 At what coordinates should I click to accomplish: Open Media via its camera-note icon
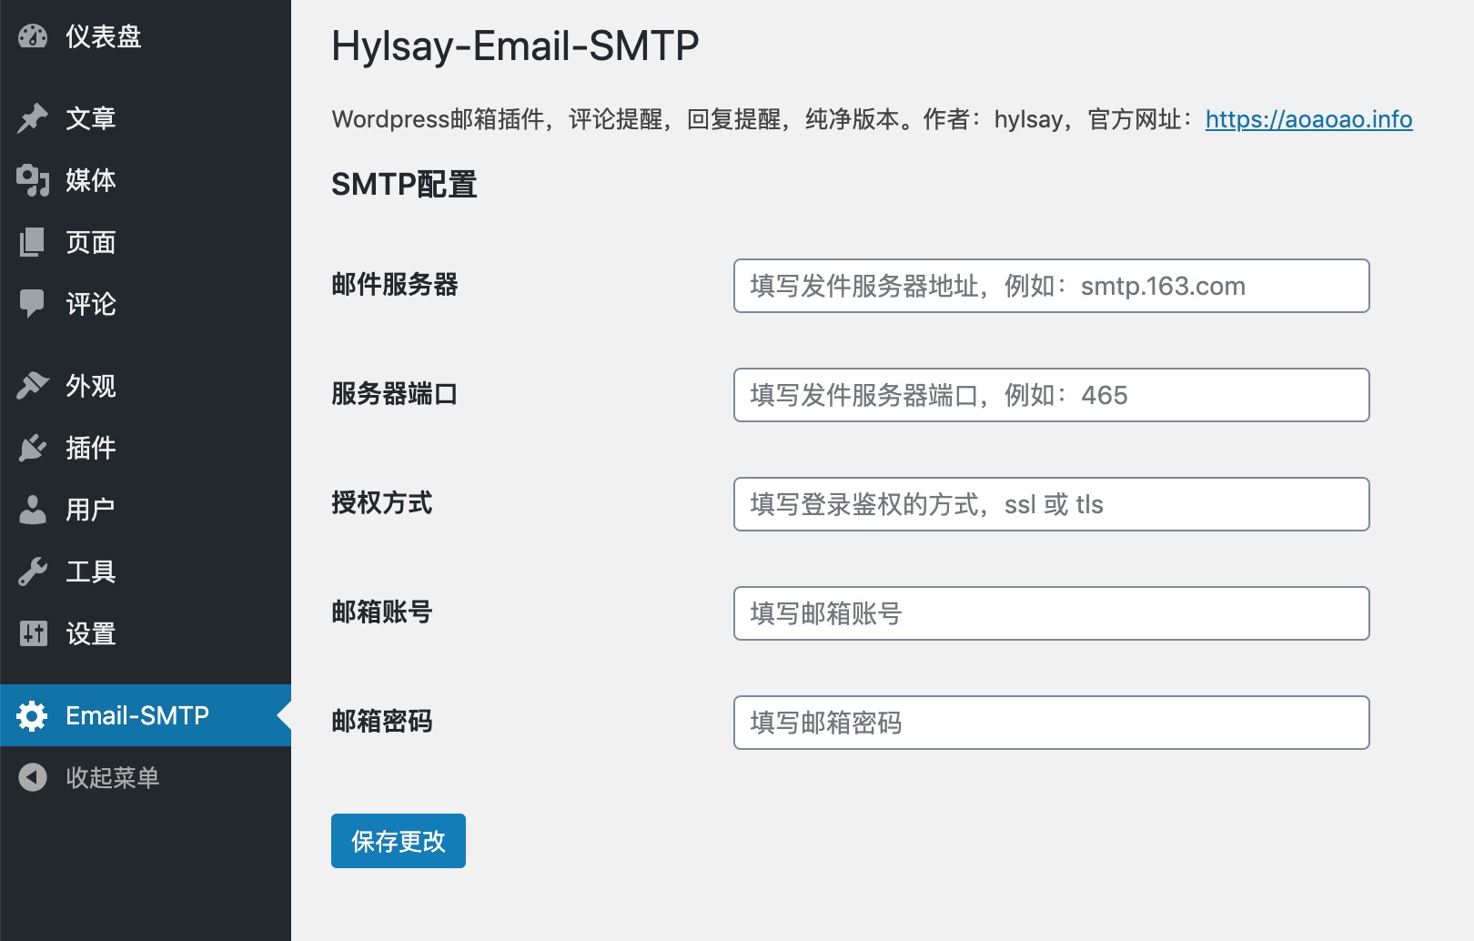tap(33, 180)
